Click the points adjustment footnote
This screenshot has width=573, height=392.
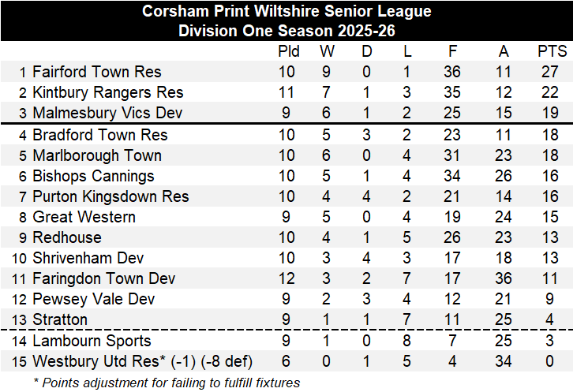[167, 383]
